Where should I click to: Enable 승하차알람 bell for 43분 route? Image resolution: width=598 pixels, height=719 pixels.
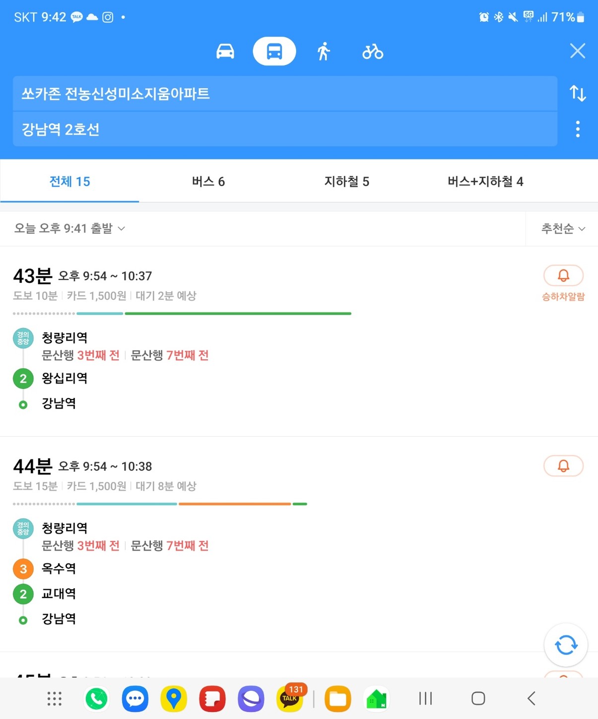click(x=563, y=283)
